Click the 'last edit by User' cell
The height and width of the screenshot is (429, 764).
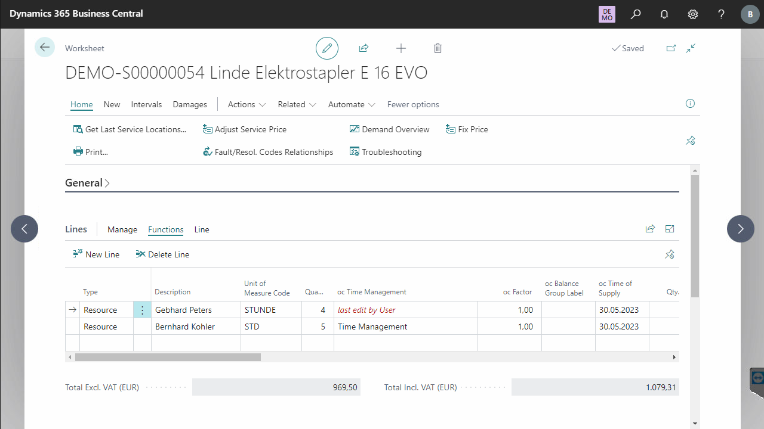(405, 310)
